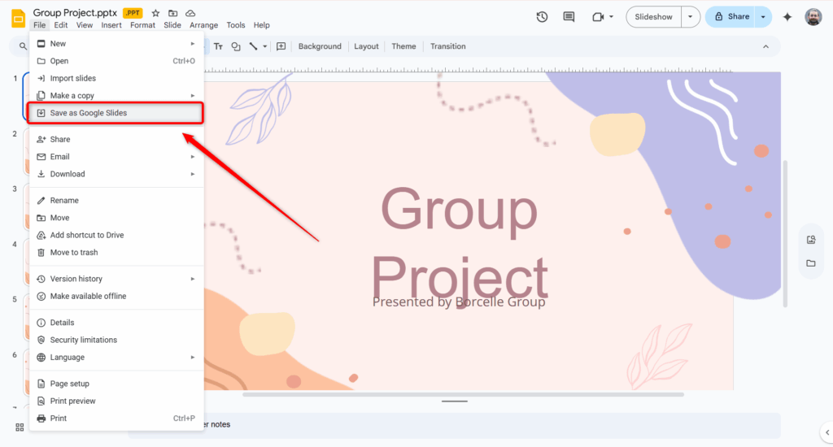The image size is (833, 447).
Task: Open Slideshow options dropdown arrow
Action: tap(691, 17)
